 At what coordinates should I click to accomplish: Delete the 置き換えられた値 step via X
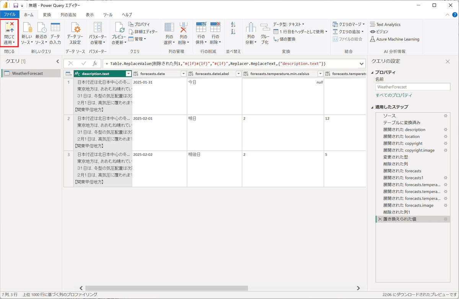click(x=380, y=219)
